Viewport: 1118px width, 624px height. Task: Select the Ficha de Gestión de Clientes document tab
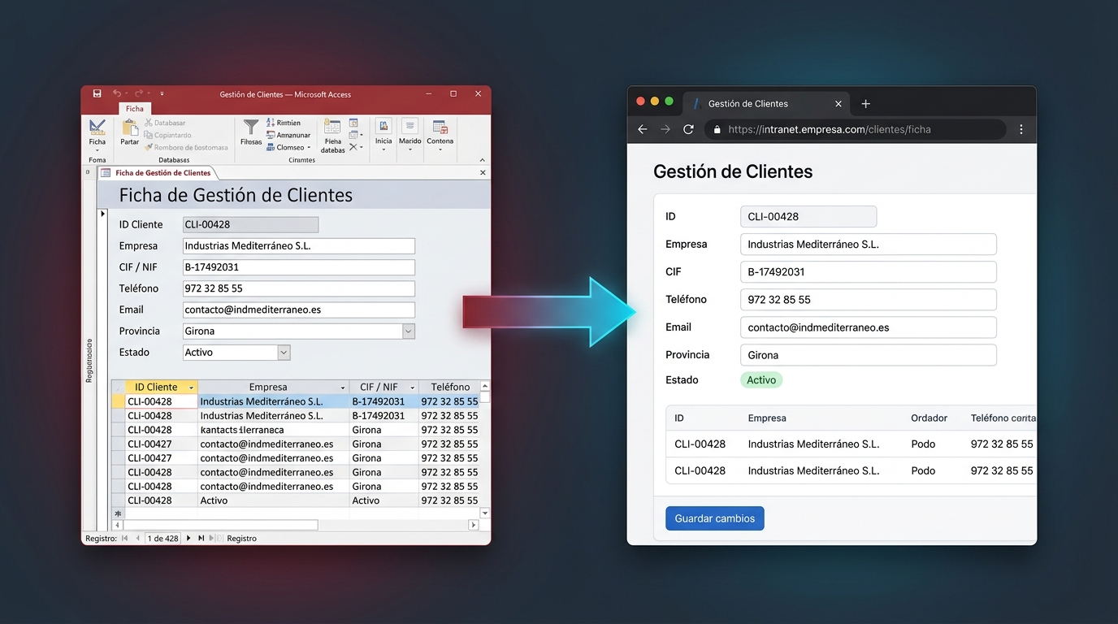pos(156,173)
